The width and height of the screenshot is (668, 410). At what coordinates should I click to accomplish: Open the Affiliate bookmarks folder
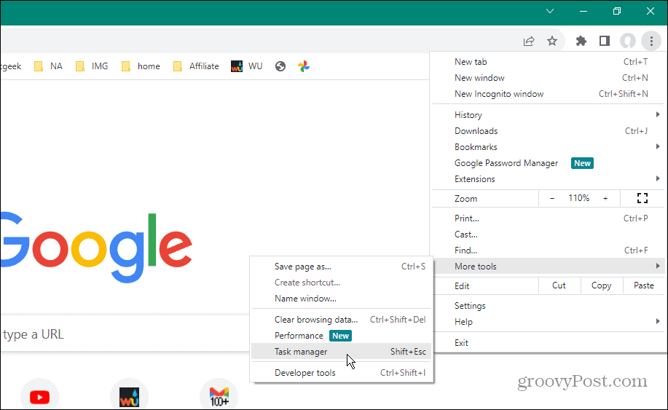click(x=196, y=66)
